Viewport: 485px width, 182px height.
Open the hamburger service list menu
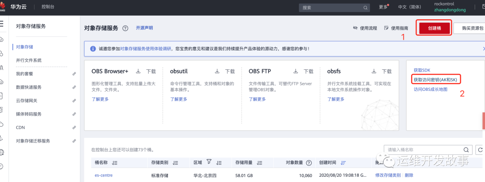pyautogui.click(x=1, y=24)
